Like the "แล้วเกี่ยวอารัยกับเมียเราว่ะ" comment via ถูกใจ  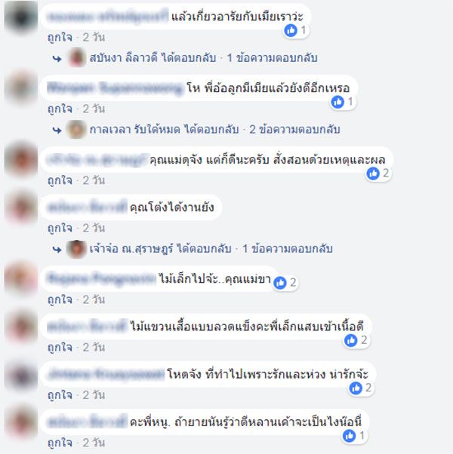click(x=60, y=38)
